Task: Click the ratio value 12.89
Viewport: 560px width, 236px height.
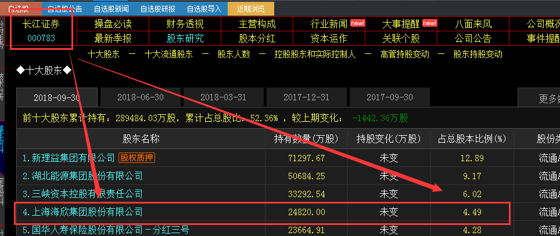Action: click(x=471, y=158)
